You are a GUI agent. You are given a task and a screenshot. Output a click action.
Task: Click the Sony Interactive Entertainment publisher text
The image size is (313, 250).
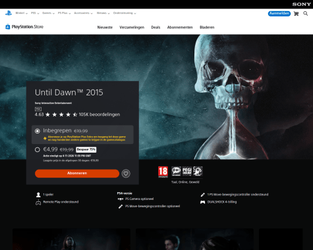pos(53,103)
